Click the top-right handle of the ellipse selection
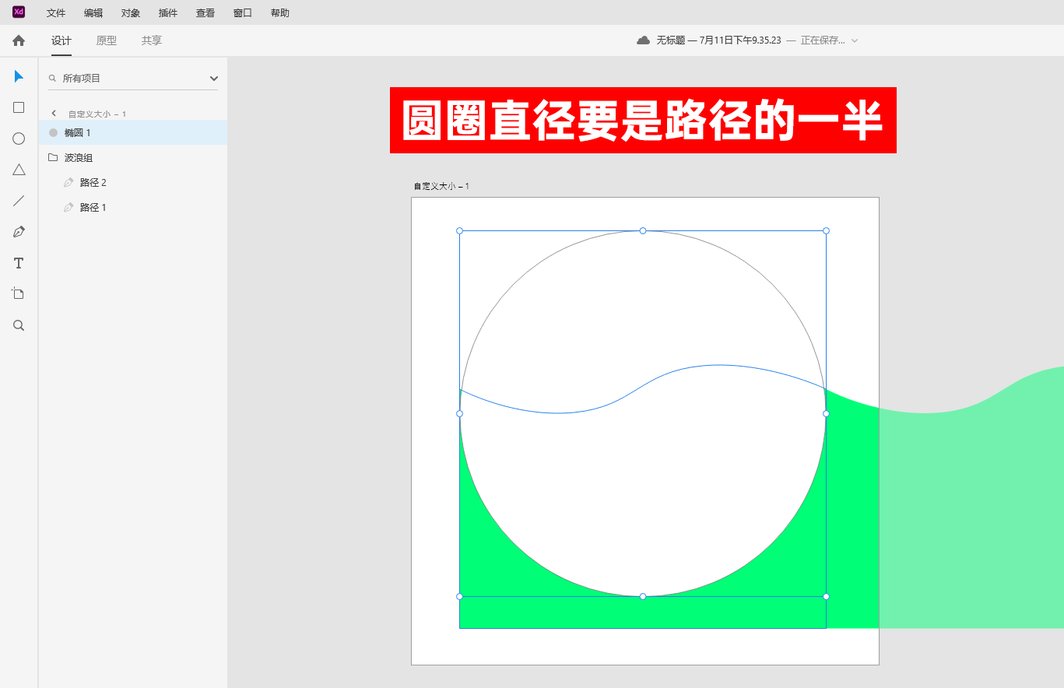The height and width of the screenshot is (688, 1064). (826, 230)
